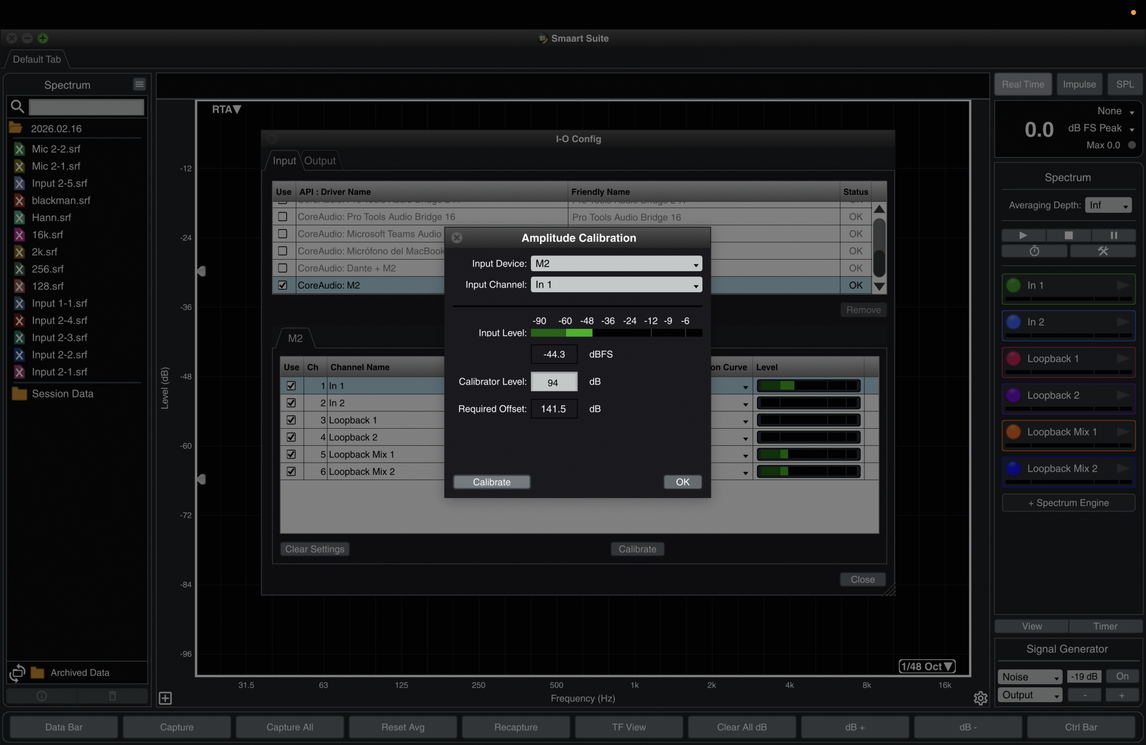Open the RTA plot type dropdown
The height and width of the screenshot is (745, 1146).
227,110
